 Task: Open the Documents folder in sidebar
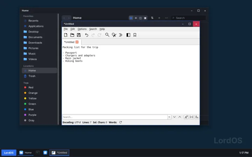click(40, 37)
